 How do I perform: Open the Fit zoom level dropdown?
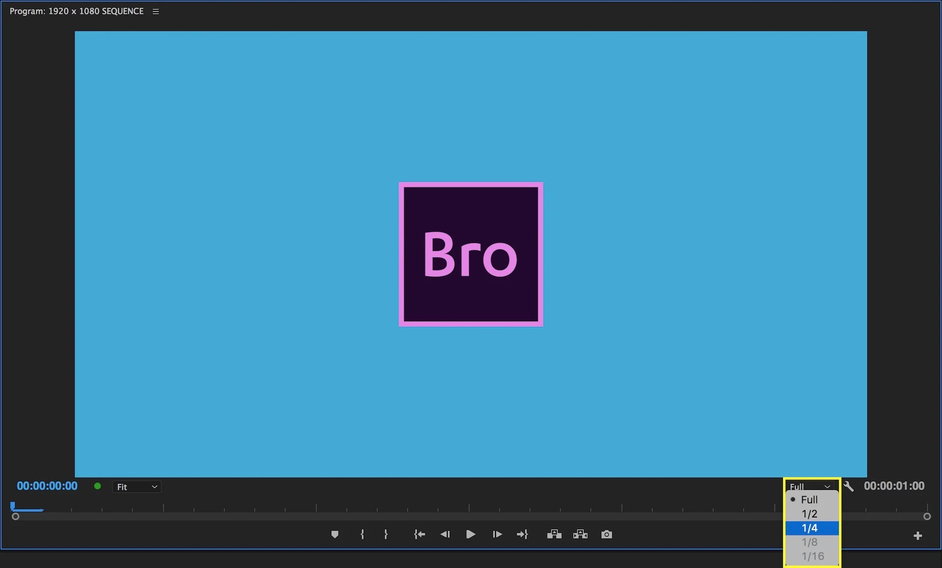pyautogui.click(x=137, y=487)
